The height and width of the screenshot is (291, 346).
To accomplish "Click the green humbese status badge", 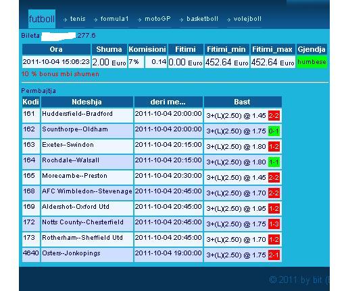I will coord(312,62).
